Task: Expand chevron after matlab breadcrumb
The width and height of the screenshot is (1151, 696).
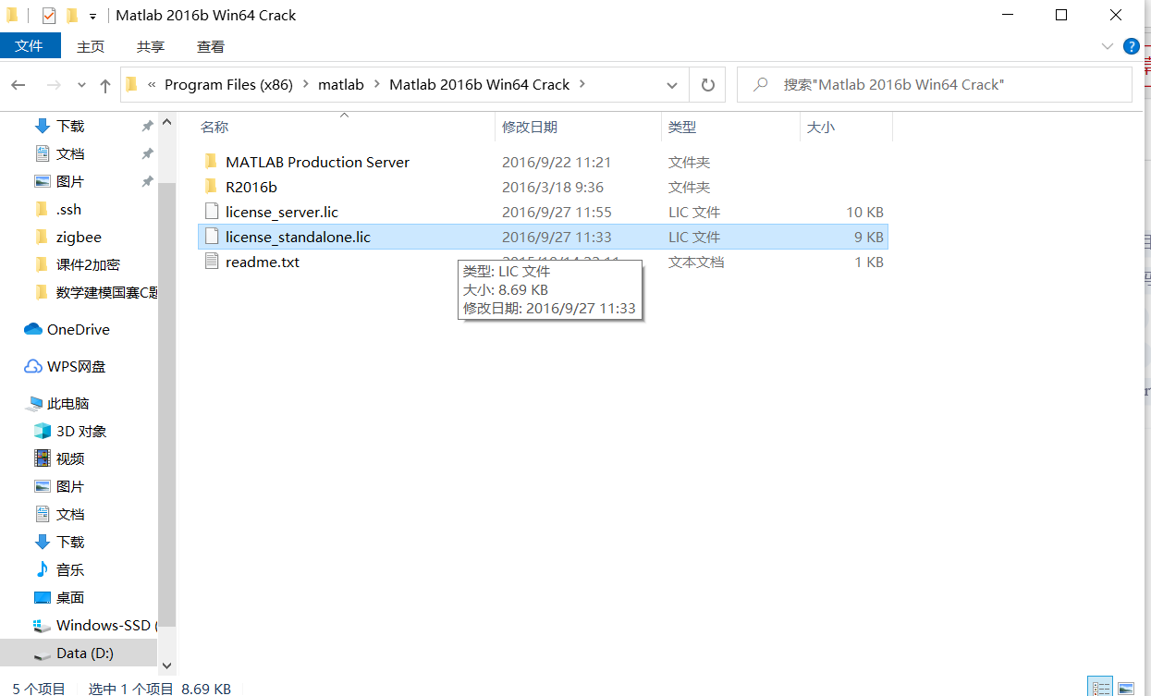Action: (x=377, y=85)
